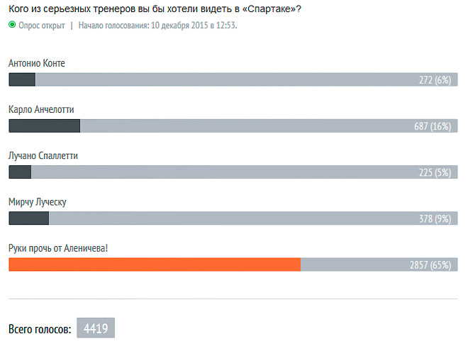Click the dark filled bar for Карло Анчелотти
The image size is (468, 351).
point(45,126)
